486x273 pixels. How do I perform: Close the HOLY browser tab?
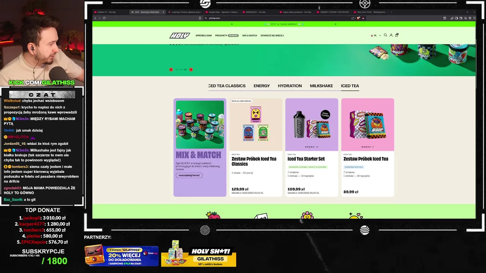point(164,12)
